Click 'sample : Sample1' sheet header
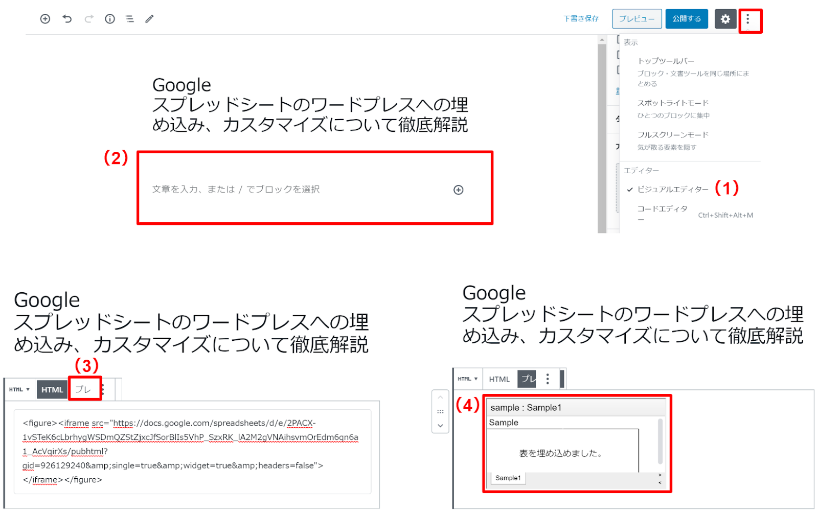Image resolution: width=818 pixels, height=513 pixels. pos(526,408)
